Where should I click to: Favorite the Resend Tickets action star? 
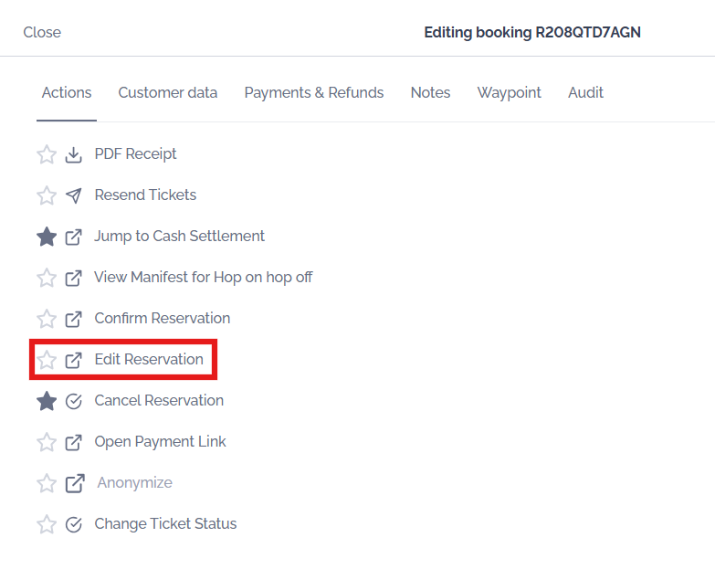(x=47, y=195)
